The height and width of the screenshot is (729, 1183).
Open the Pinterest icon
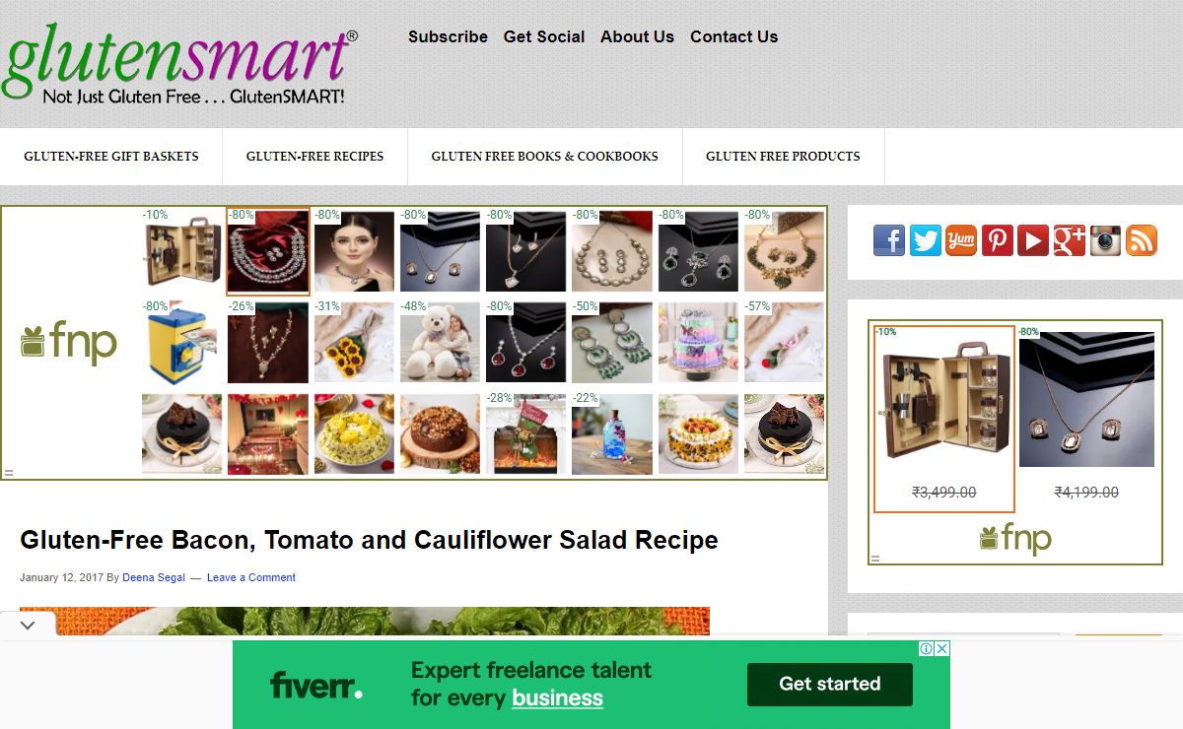(997, 240)
